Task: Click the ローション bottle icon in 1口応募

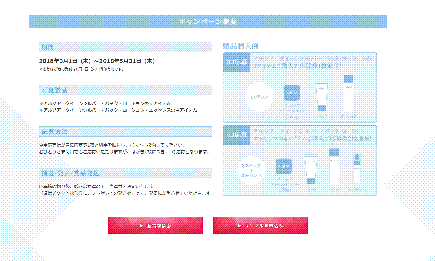Action: [348, 93]
